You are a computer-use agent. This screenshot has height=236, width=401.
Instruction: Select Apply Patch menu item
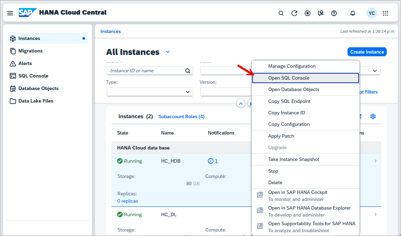(x=305, y=136)
